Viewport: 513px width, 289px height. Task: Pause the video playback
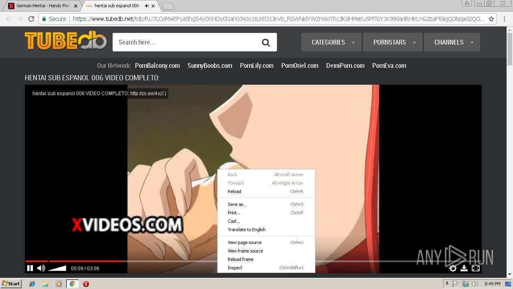point(30,268)
